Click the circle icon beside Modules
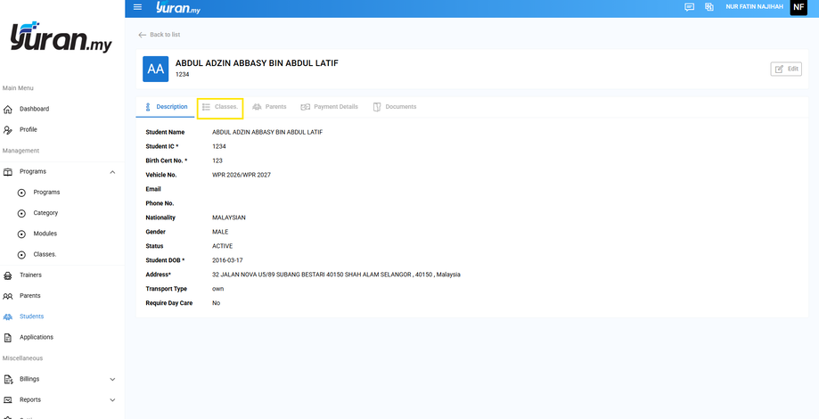This screenshot has height=419, width=819. 21,234
